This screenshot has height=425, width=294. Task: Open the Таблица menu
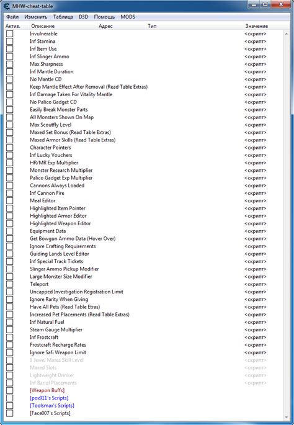click(x=63, y=17)
